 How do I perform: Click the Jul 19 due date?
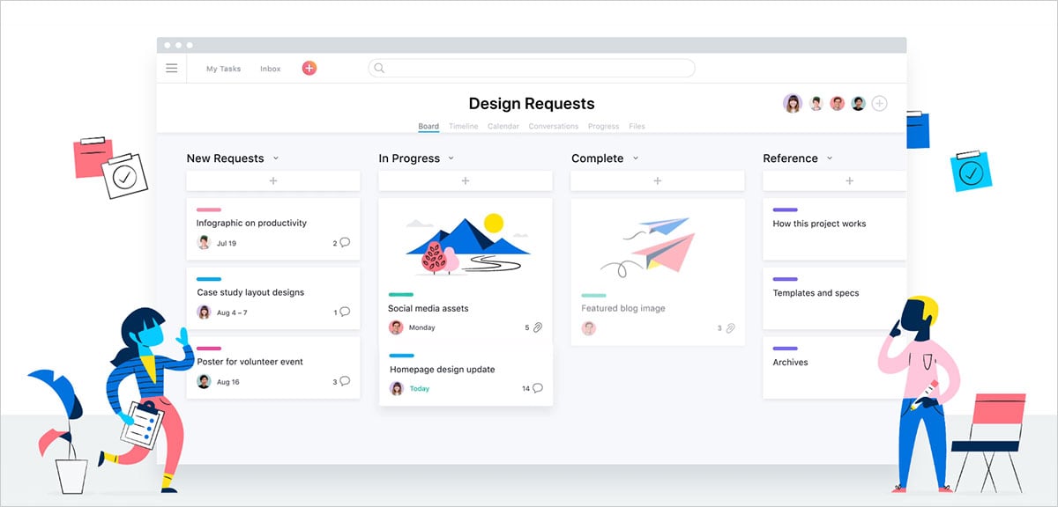pyautogui.click(x=227, y=243)
